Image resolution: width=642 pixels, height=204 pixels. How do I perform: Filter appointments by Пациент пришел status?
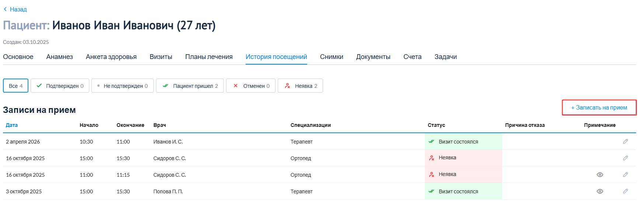(190, 86)
